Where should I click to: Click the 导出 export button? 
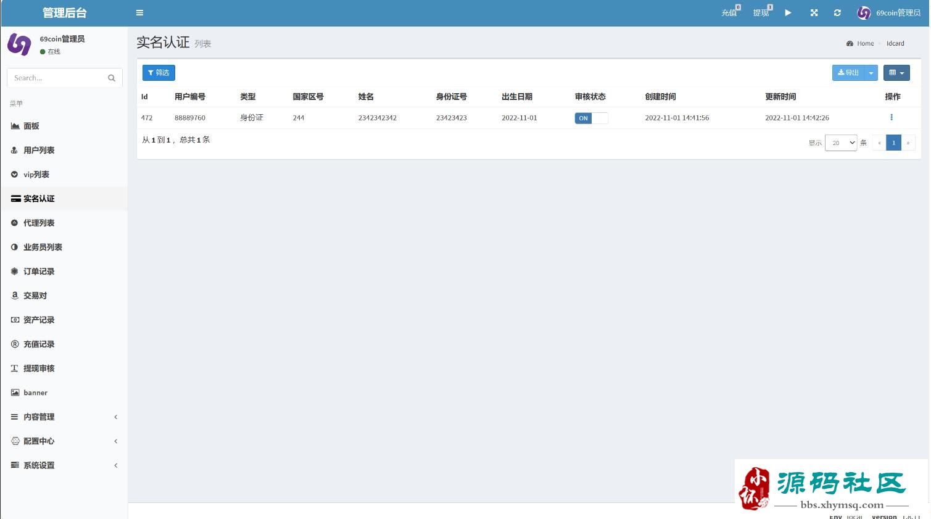848,73
